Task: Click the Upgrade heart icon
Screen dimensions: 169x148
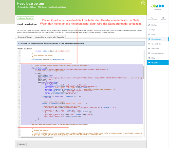Action: click(149, 63)
